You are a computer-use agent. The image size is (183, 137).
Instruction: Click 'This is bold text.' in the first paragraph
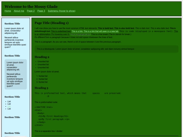click(105, 28)
